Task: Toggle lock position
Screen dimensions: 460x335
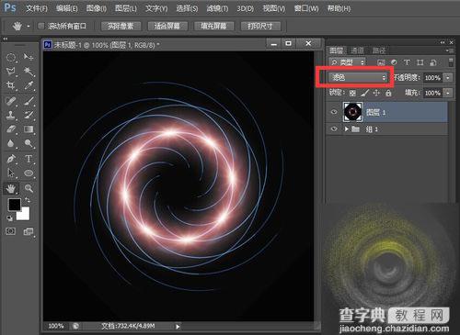Action: [376, 93]
